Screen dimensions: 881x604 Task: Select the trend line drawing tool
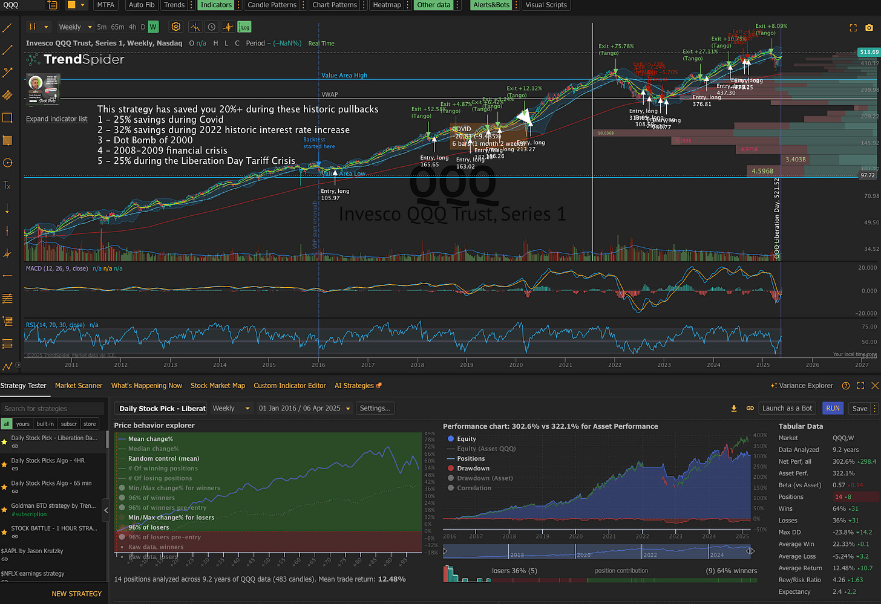7,28
